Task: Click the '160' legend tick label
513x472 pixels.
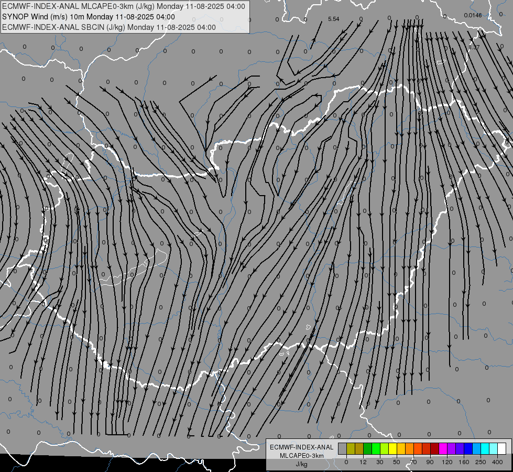Action: 464,462
